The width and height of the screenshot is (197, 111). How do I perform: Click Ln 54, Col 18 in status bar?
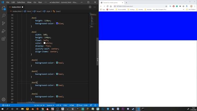coord(39,105)
